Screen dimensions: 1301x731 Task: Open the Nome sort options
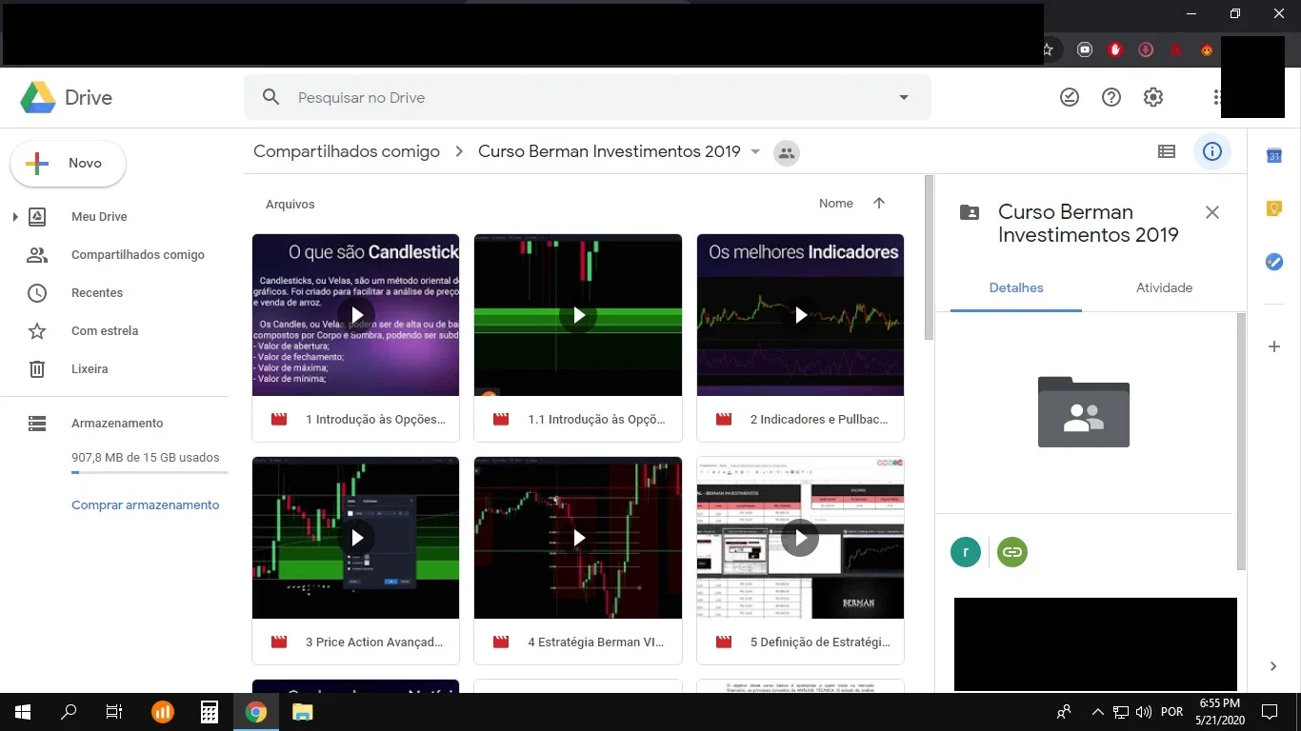click(836, 204)
